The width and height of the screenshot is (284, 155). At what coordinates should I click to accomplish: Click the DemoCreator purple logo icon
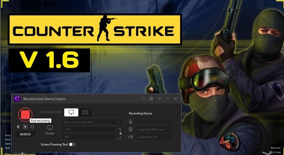(x=17, y=99)
